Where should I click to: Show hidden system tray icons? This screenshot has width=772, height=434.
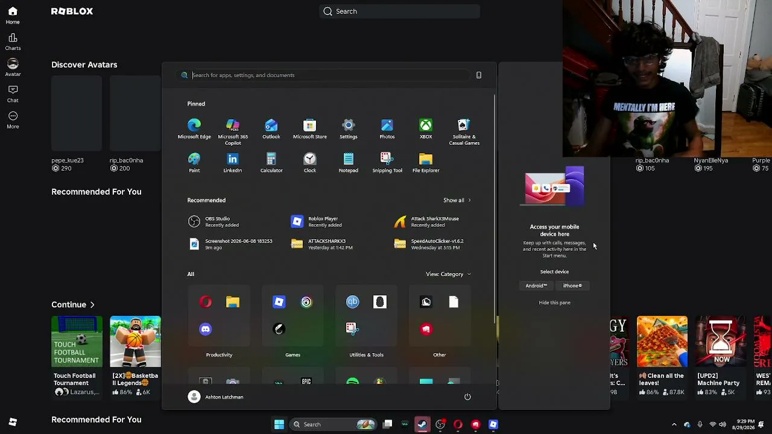tap(674, 424)
